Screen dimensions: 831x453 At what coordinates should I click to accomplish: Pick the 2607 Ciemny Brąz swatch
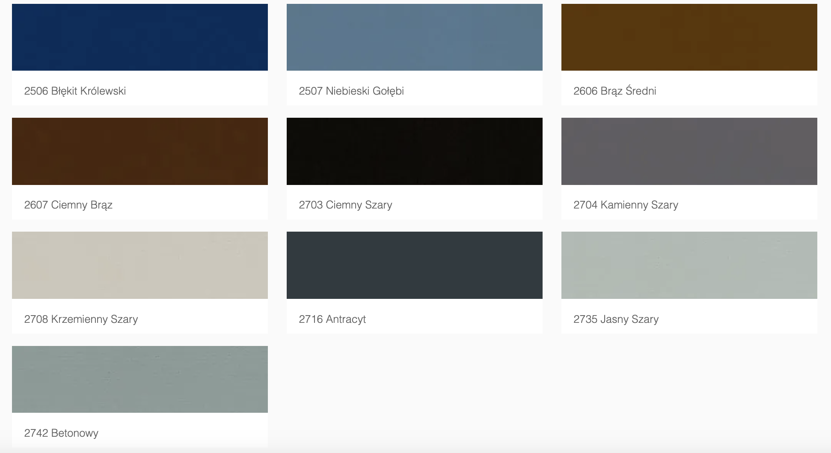click(139, 151)
